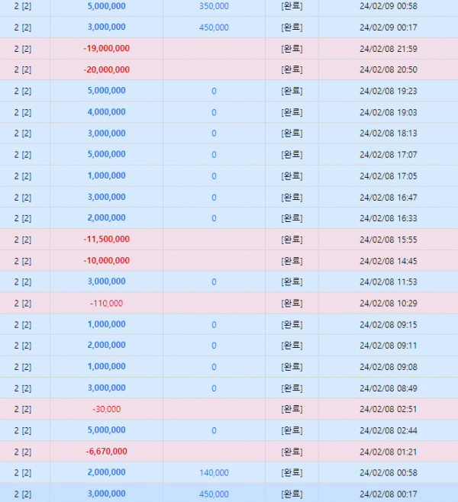
Task: Click the timestamp 24/02/08 14:45
Action: tap(389, 261)
